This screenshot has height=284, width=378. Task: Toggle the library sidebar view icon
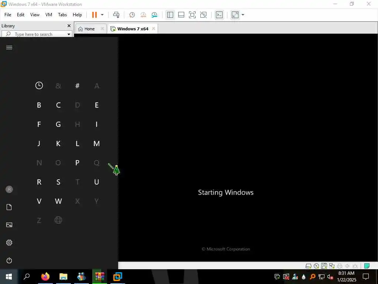170,15
